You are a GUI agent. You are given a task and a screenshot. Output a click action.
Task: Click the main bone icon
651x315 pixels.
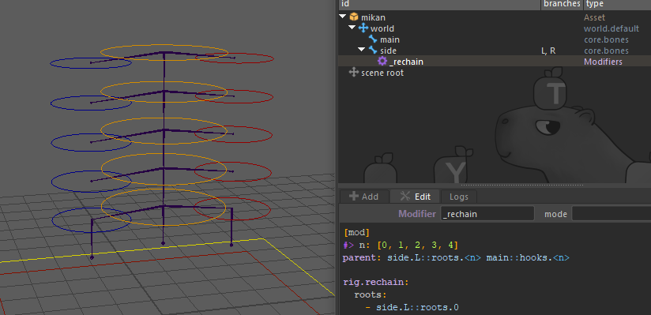point(373,39)
